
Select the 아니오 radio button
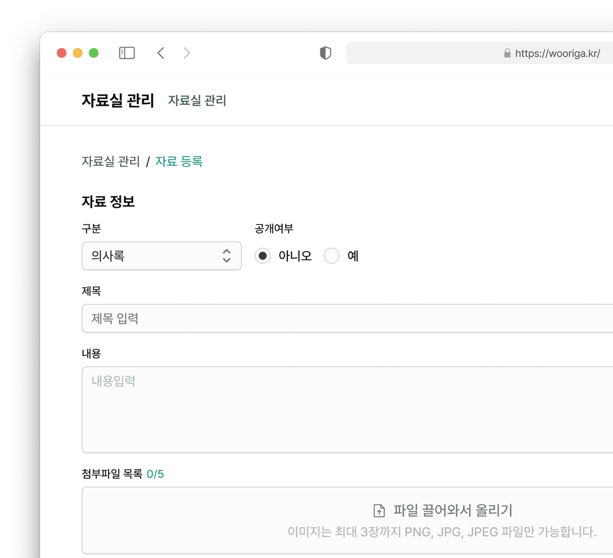(x=262, y=256)
